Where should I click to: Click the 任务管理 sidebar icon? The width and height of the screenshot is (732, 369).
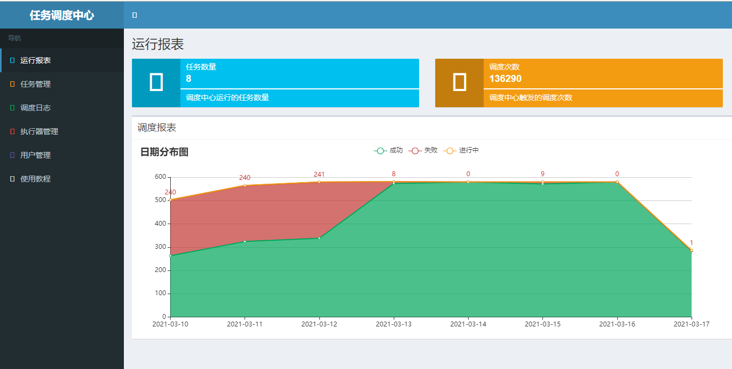[12, 84]
